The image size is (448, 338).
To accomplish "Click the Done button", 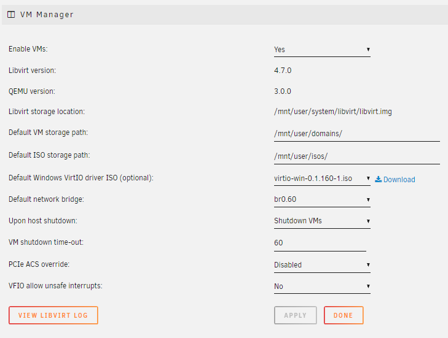I will pyautogui.click(x=344, y=315).
